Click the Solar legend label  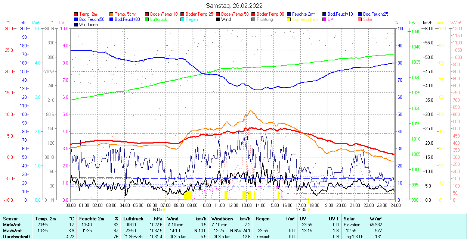coord(368,19)
